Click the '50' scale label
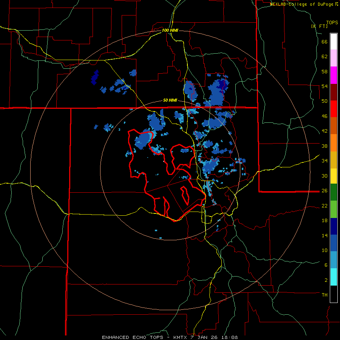The height and width of the screenshot is (340, 340). tap(325, 101)
